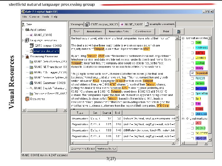Click the ANNIE English Tokeniser icon

pos(31,88)
